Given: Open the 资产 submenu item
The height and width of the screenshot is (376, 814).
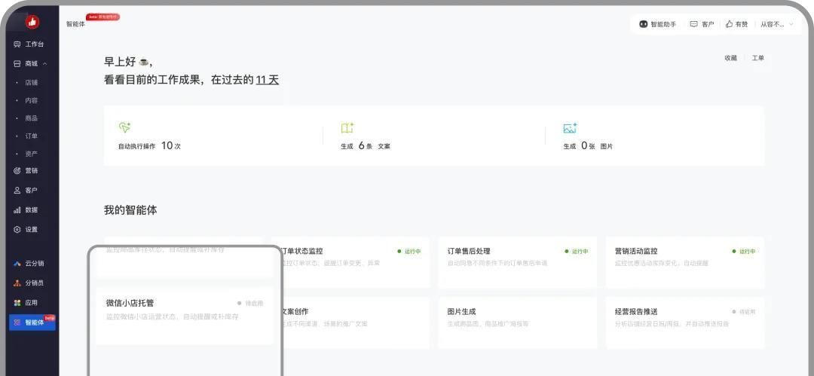Looking at the screenshot, I should [31, 154].
